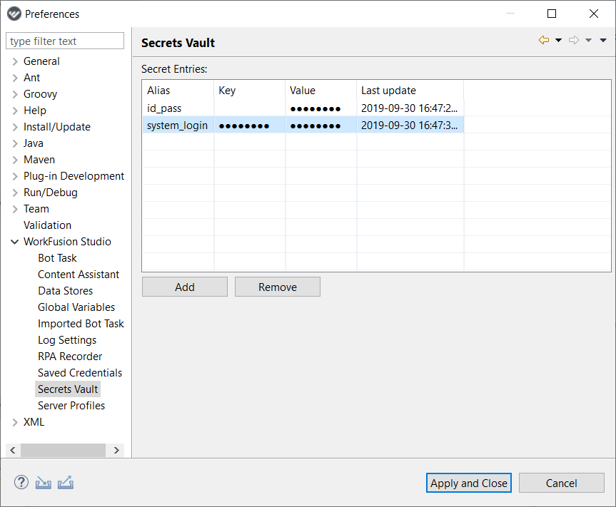This screenshot has height=507, width=616.
Task: Open the RPA Recorder page
Action: pyautogui.click(x=70, y=357)
